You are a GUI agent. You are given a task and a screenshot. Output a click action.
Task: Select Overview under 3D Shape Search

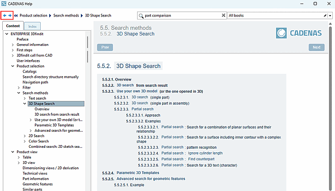42,109
